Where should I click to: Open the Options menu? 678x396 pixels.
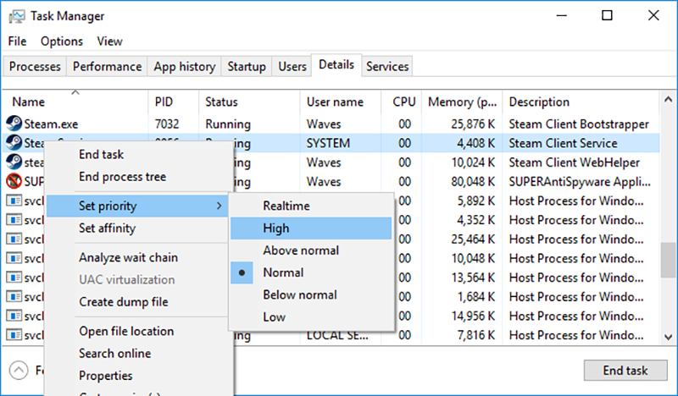[62, 41]
